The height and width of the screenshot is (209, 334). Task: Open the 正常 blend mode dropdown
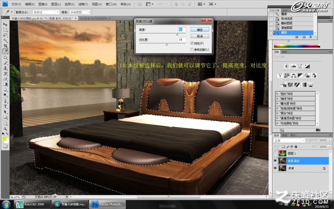(x=289, y=140)
